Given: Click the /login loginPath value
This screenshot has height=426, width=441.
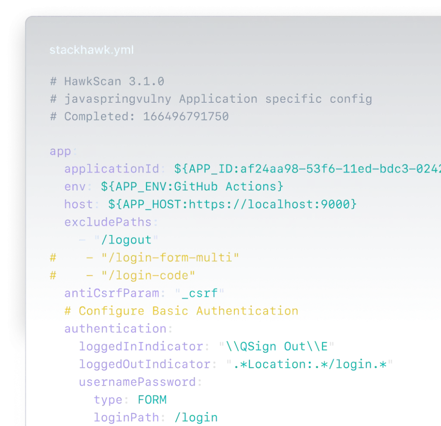Looking at the screenshot, I should coord(196,417).
